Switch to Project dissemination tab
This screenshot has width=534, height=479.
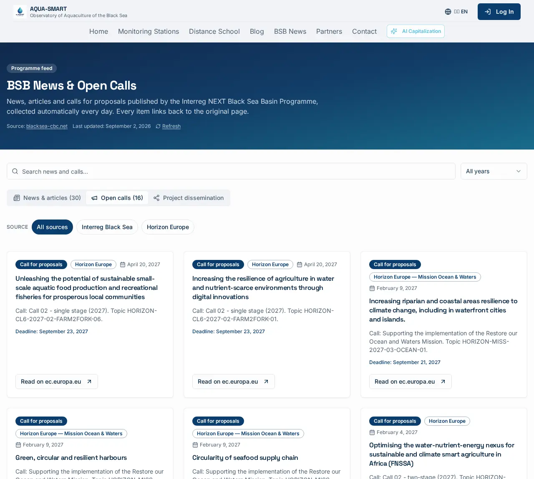[189, 198]
